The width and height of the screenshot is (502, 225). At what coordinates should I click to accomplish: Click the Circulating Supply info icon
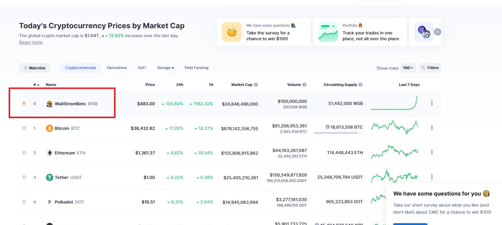point(360,85)
